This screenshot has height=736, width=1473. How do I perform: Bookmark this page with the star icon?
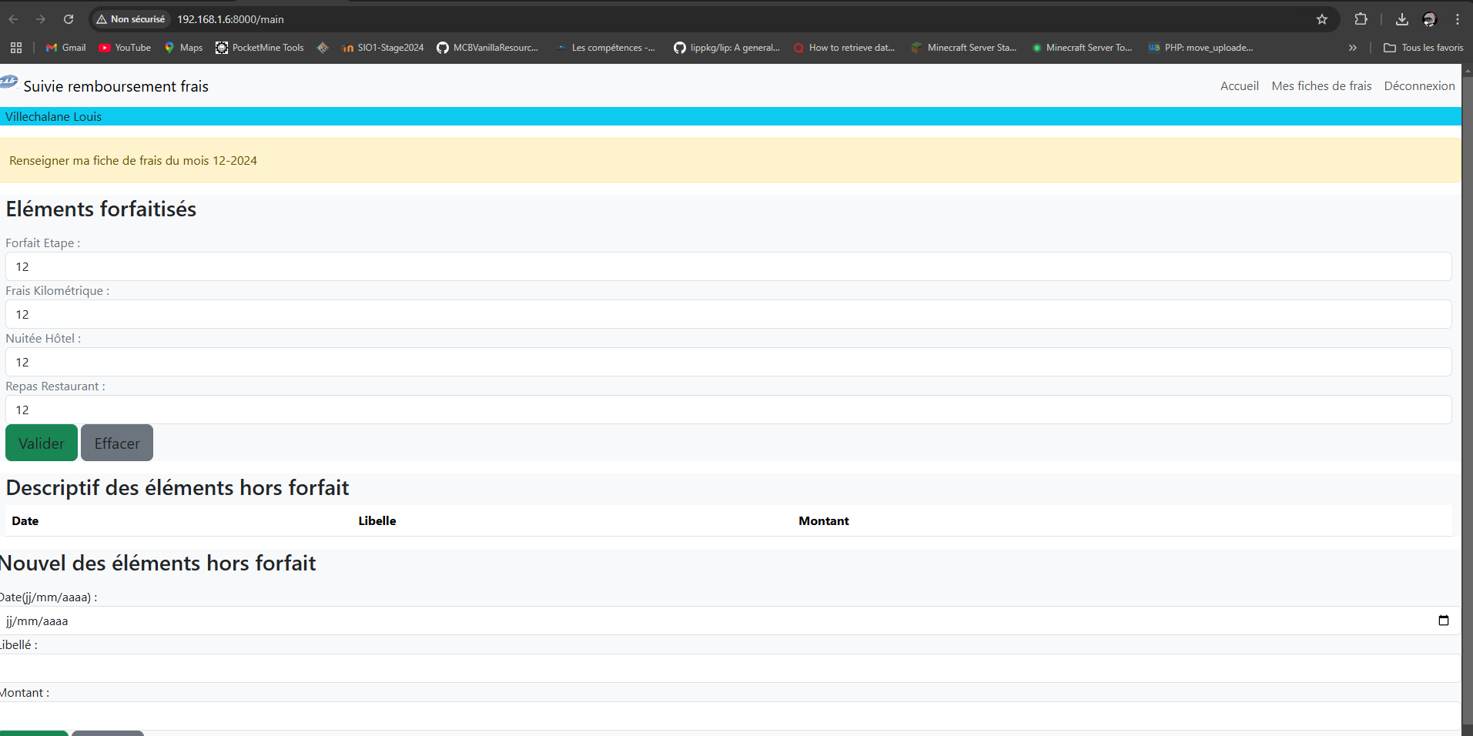click(x=1322, y=19)
